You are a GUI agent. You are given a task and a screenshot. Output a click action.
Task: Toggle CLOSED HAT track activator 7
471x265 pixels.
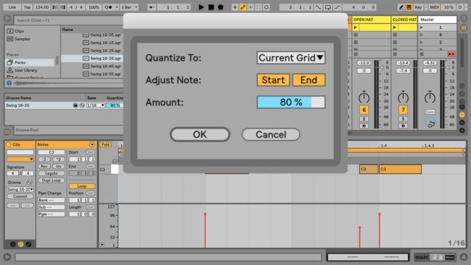point(403,110)
